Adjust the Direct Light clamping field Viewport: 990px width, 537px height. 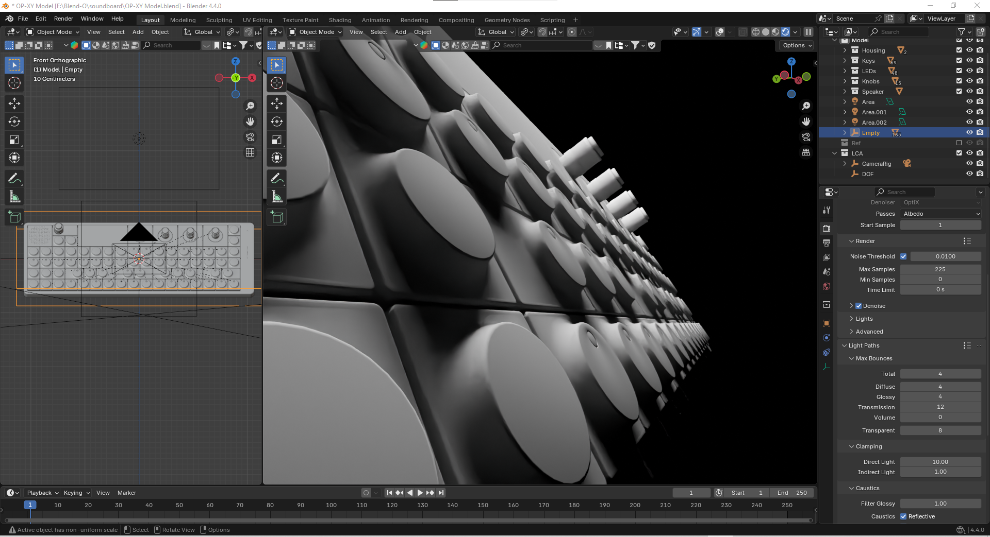940,462
